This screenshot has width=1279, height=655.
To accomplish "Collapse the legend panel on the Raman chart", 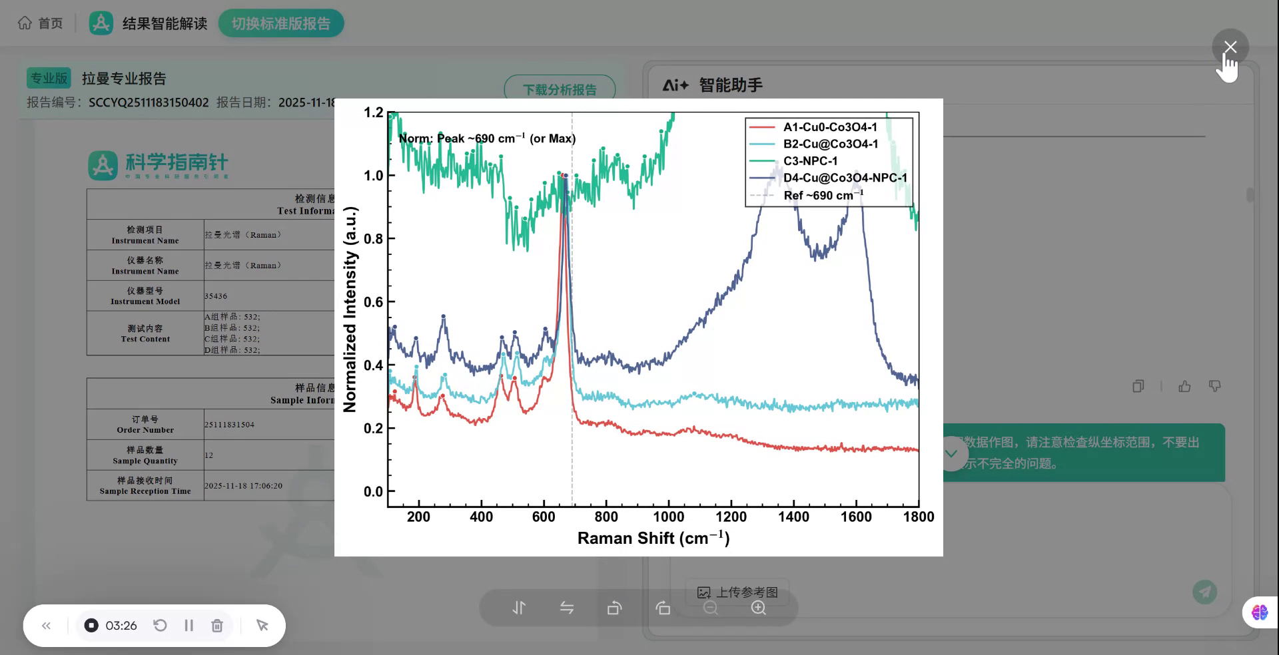I will point(829,160).
